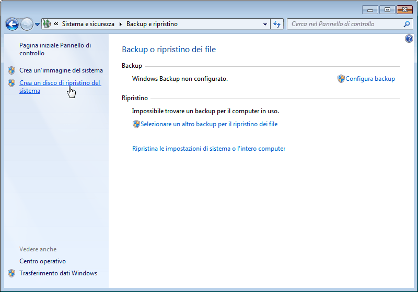Open the recent pages dropdown arrow
This screenshot has width=418, height=292.
click(37, 24)
